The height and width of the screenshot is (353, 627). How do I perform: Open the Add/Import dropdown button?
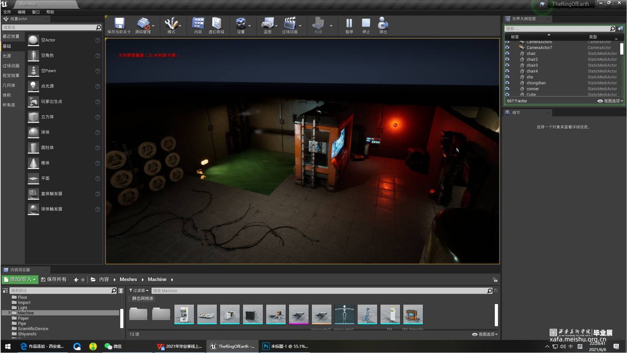[x=20, y=279]
